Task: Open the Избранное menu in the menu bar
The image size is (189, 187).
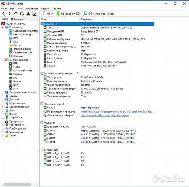Action: tap(32, 9)
